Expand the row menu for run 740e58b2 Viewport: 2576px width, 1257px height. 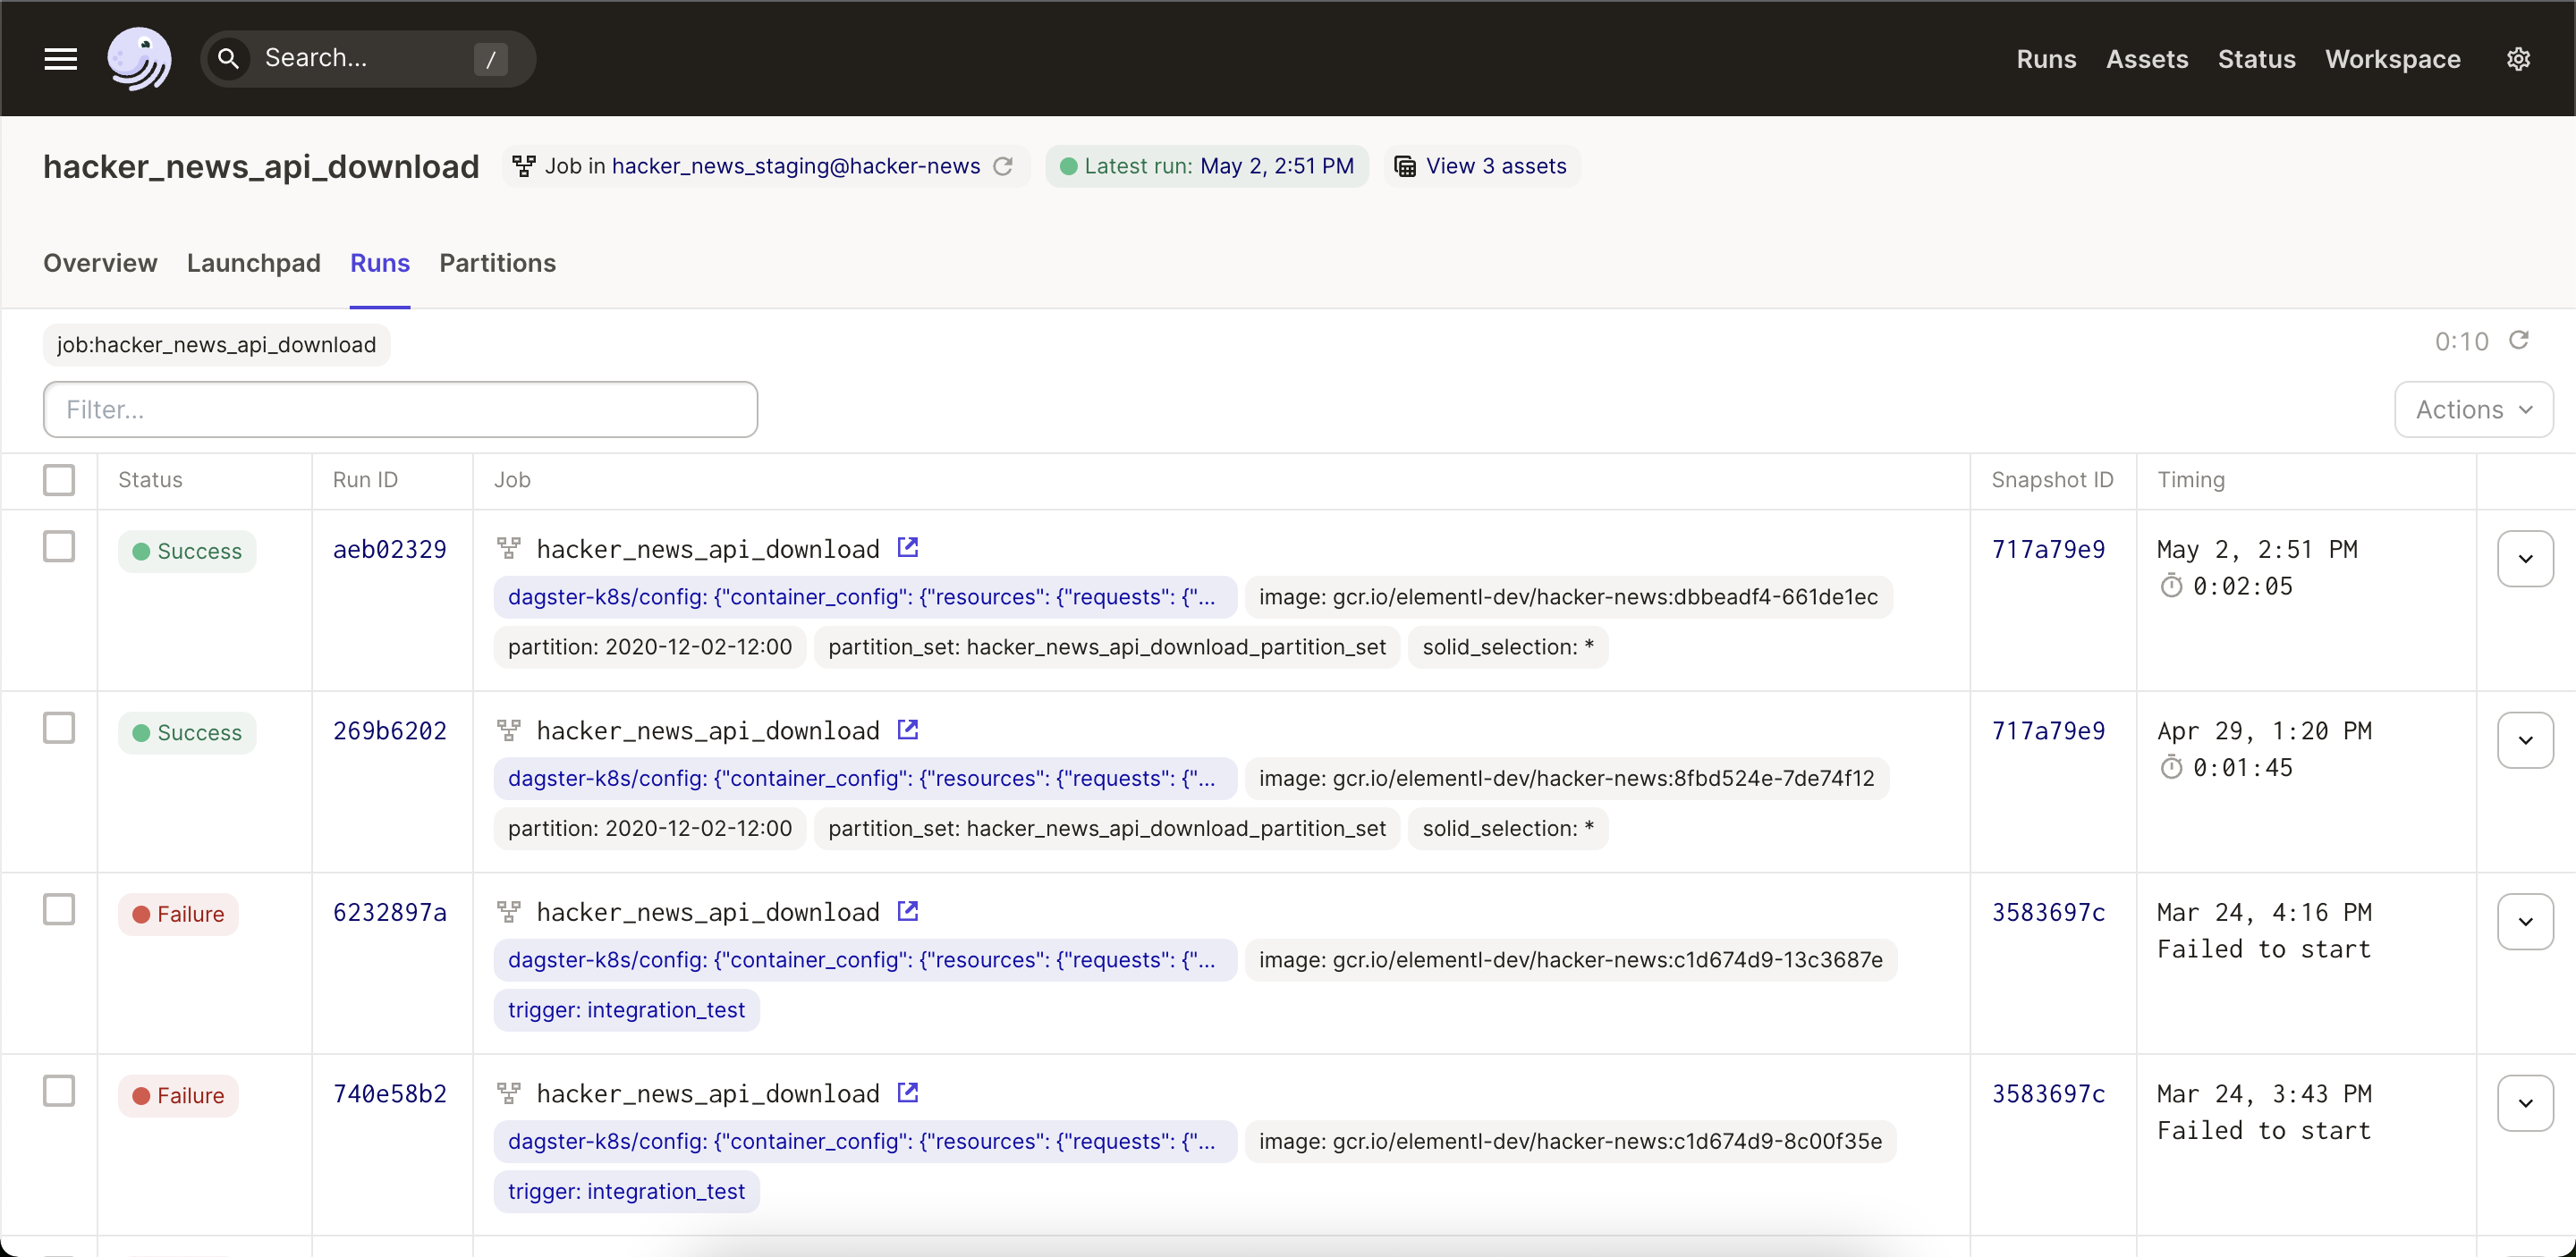tap(2525, 1103)
